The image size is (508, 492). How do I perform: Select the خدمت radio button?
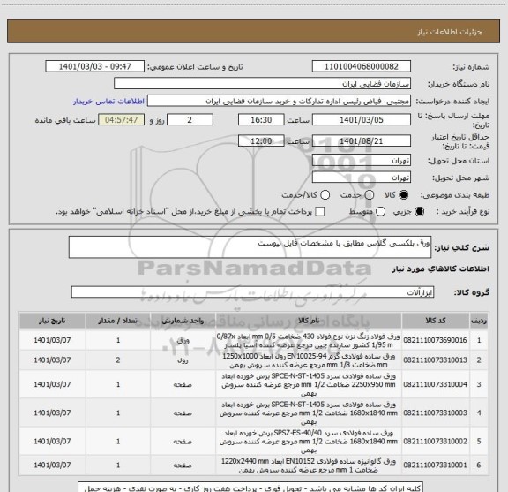pos(370,194)
